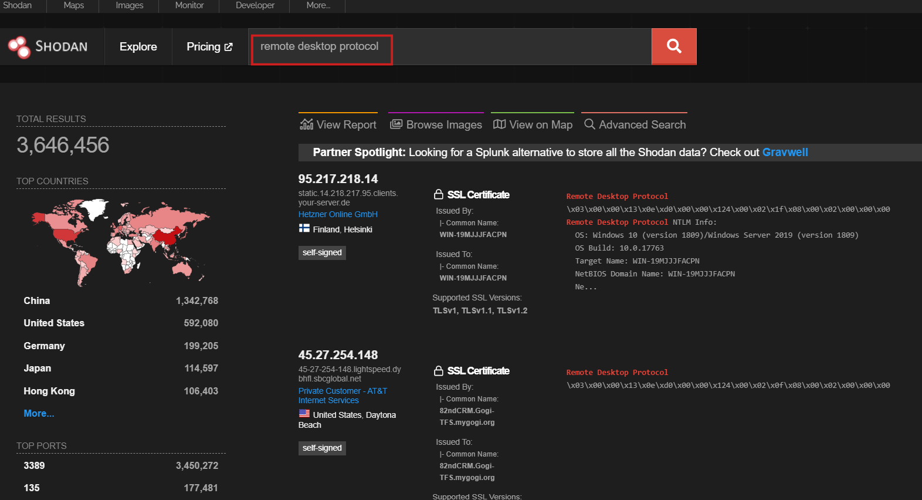This screenshot has height=500, width=922.
Task: Open result for IP 45.27.254.148
Action: tap(338, 355)
